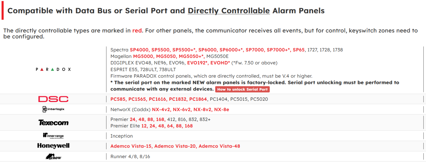Viewport: 426px width, 162px height.
Task: Click the Spectra SP4000 model text
Action: 139,50
